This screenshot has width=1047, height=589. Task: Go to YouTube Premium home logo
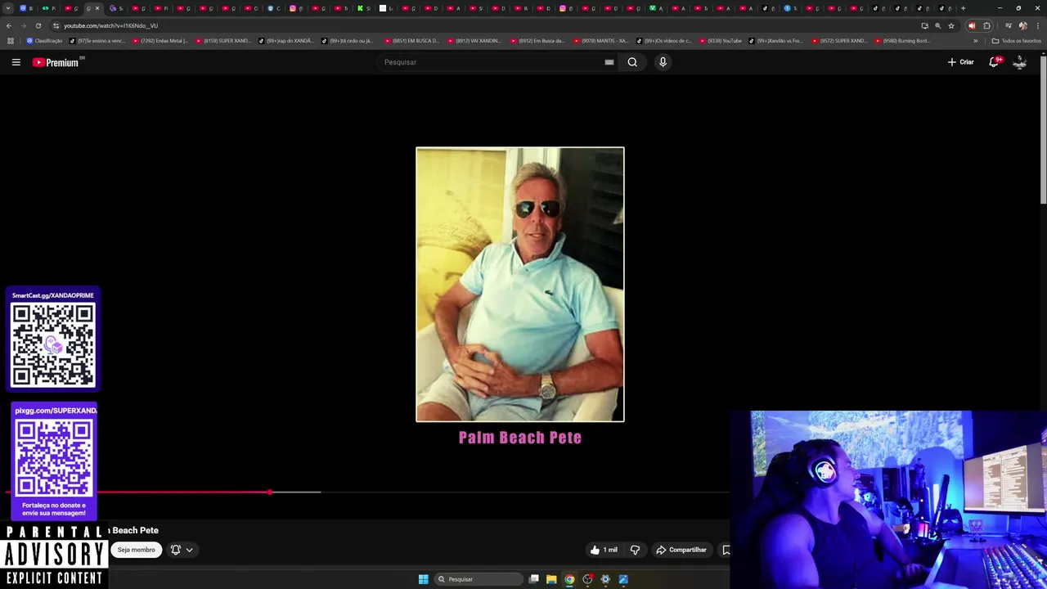(55, 62)
